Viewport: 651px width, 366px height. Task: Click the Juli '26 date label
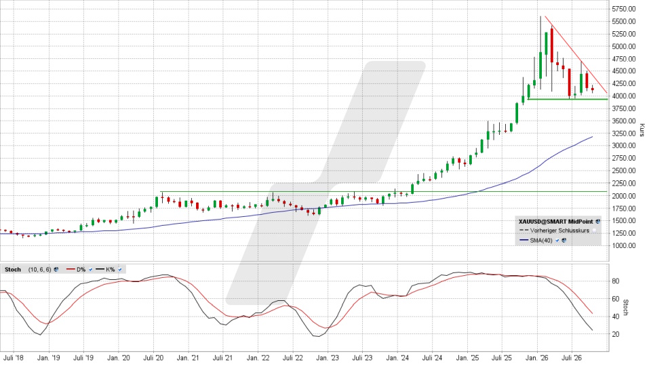tap(572, 358)
